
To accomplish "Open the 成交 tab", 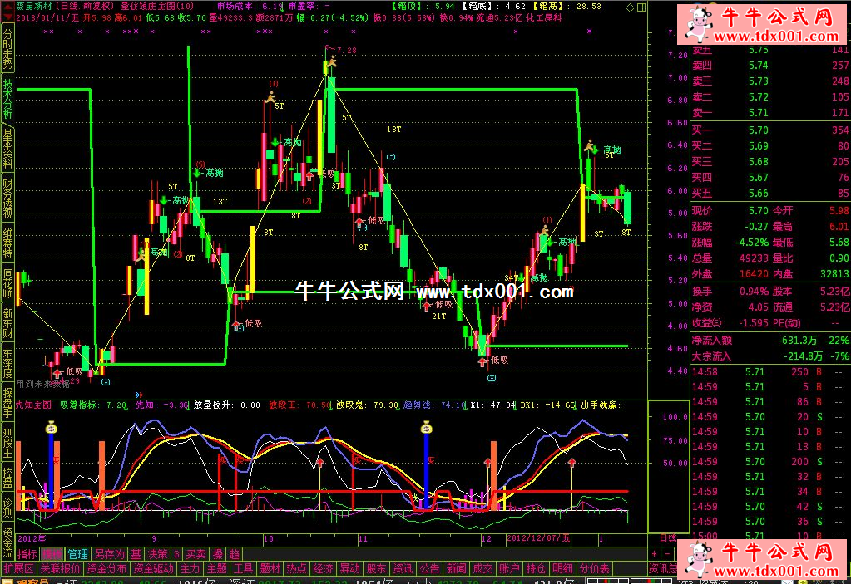I will 482,569.
